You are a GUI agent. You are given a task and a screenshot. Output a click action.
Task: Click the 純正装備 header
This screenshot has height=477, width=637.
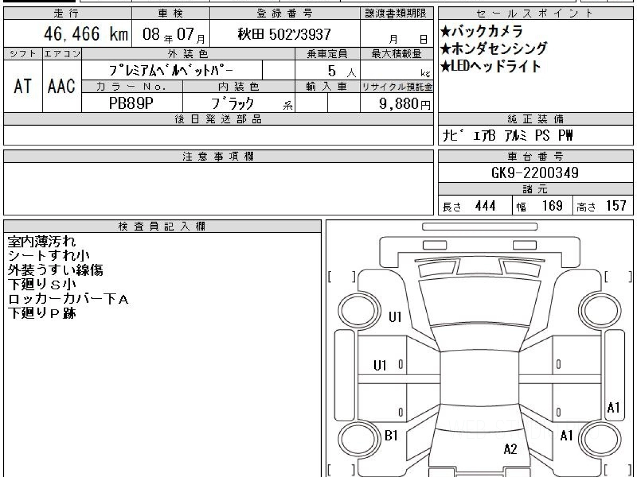536,119
